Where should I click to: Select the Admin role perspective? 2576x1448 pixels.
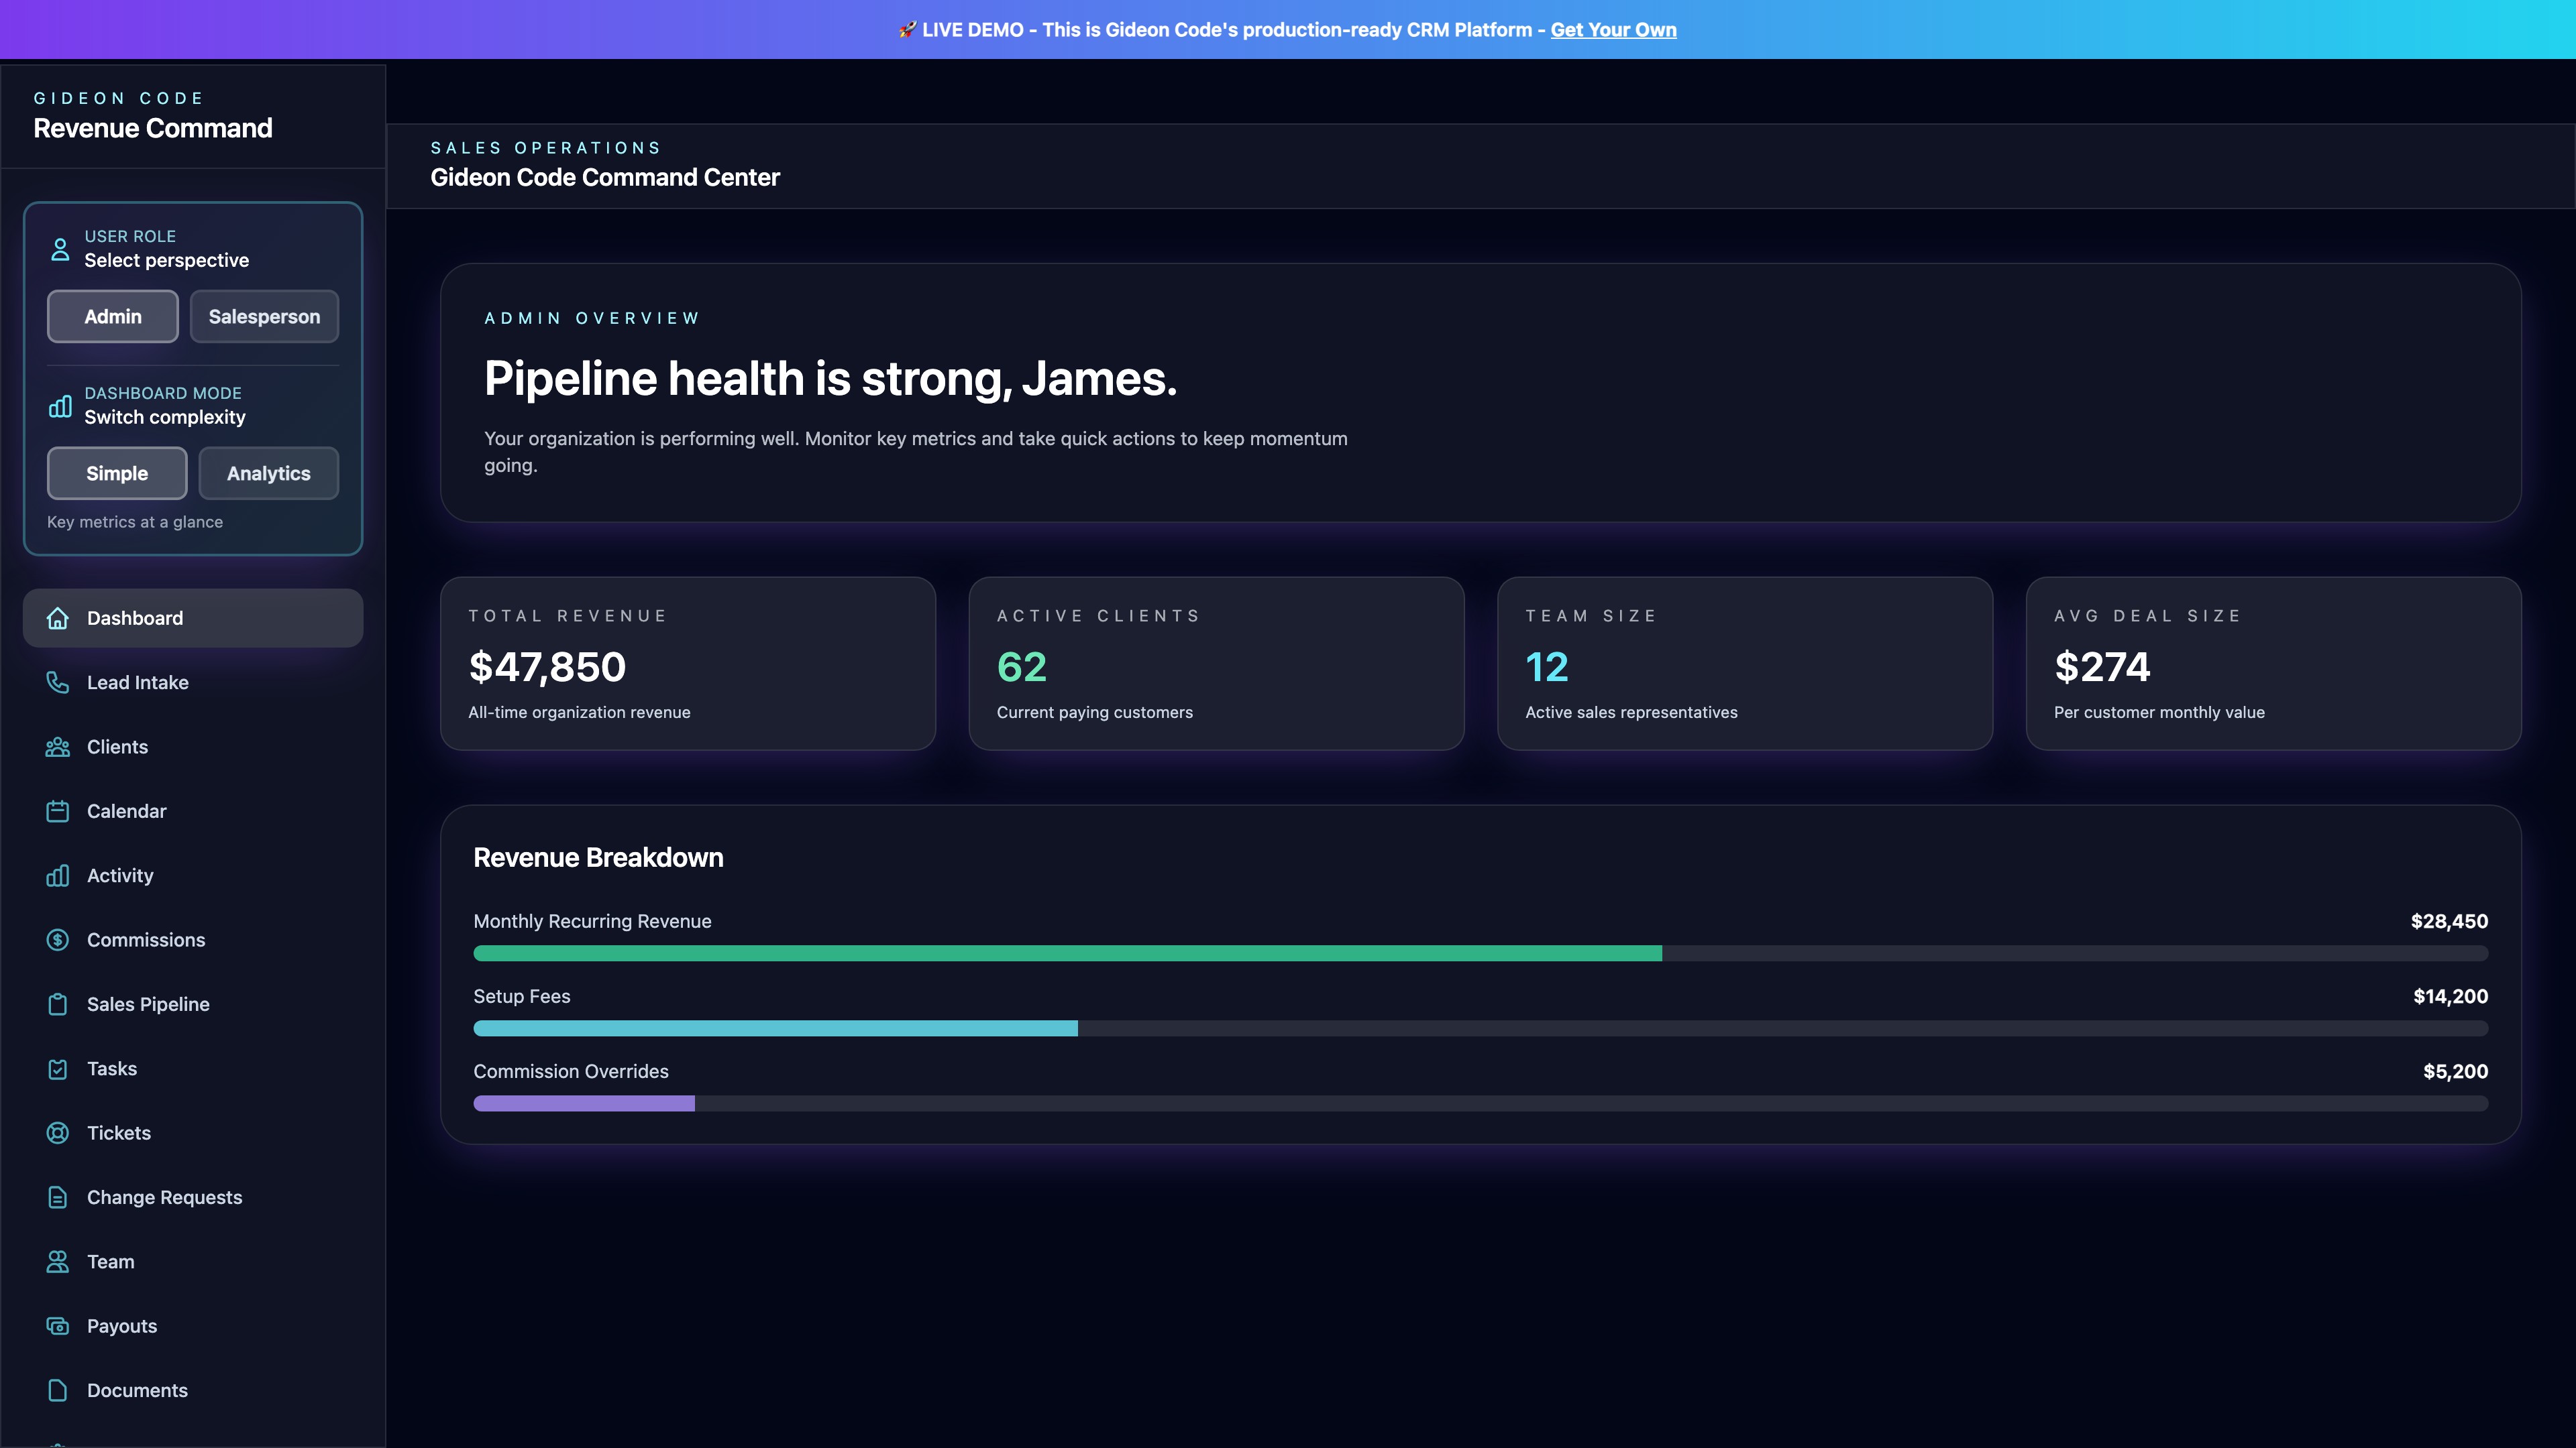click(113, 317)
